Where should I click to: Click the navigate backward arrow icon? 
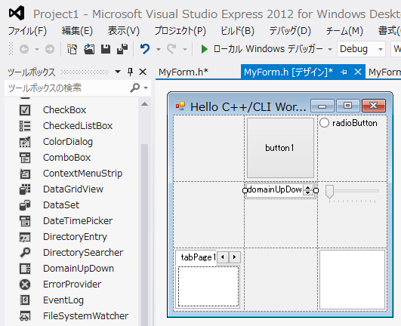tap(24, 49)
